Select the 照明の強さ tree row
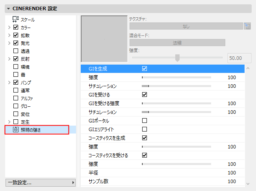This screenshot has height=191, width=256. click(x=41, y=130)
